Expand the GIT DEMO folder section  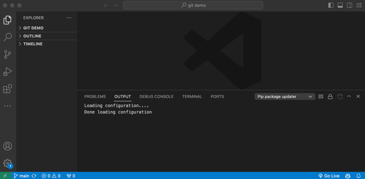click(47, 28)
